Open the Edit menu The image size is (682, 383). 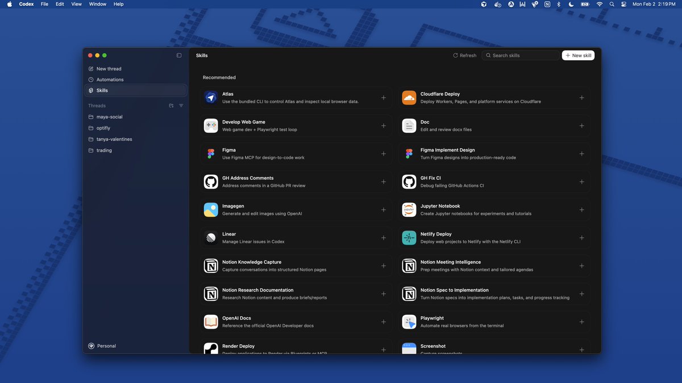60,4
